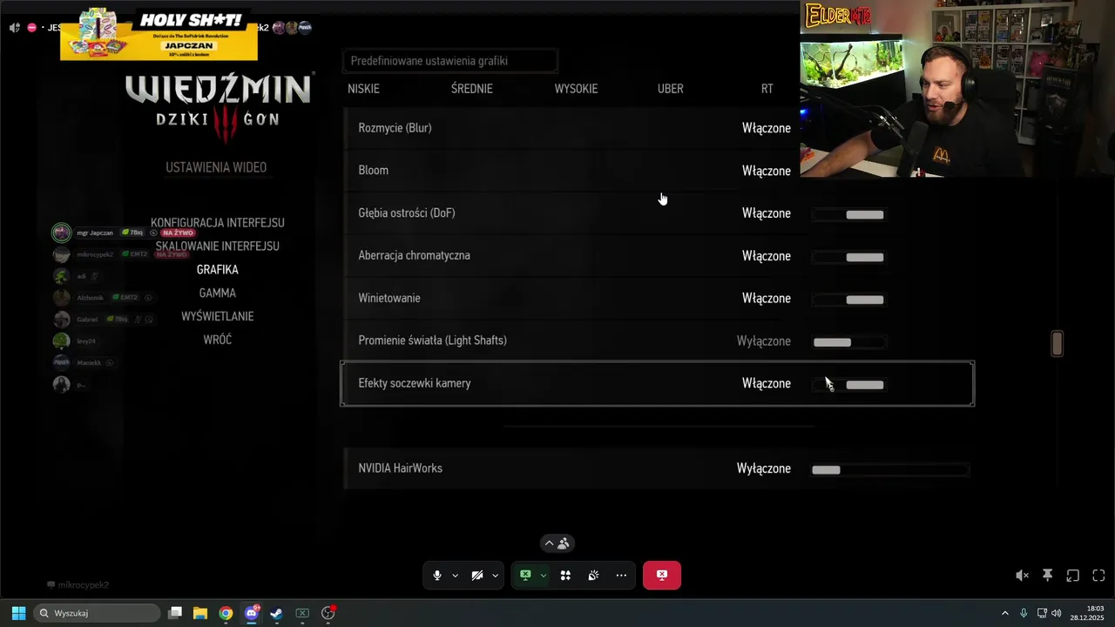The width and height of the screenshot is (1115, 627).
Task: Open File Explorer from the taskbar
Action: click(x=200, y=613)
